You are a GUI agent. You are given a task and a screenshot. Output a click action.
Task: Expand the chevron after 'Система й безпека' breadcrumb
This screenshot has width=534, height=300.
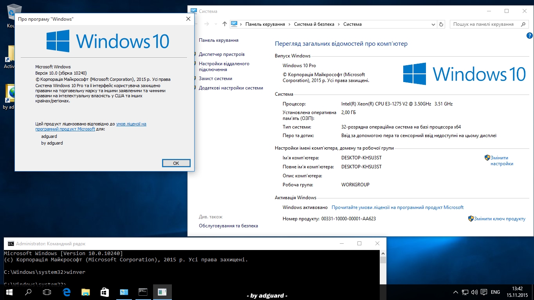pyautogui.click(x=339, y=24)
